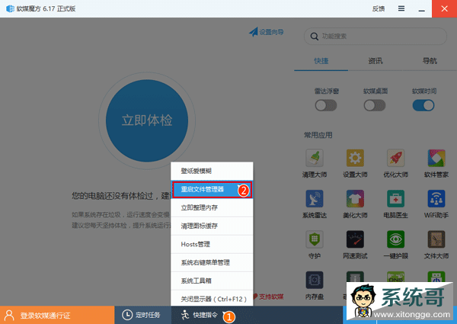Click the search magnifier icon
This screenshot has height=324, width=457.
(314, 37)
